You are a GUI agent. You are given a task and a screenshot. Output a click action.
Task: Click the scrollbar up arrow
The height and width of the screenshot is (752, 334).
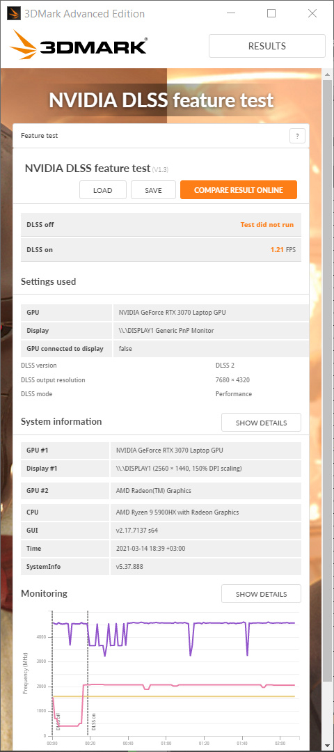pos(327,74)
